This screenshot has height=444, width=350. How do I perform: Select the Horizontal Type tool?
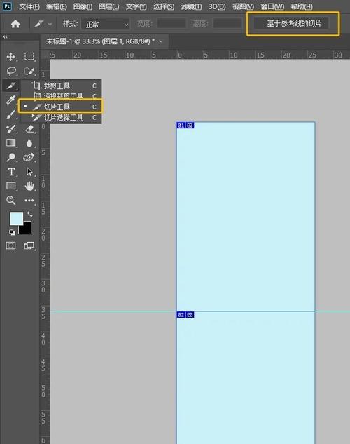click(11, 172)
